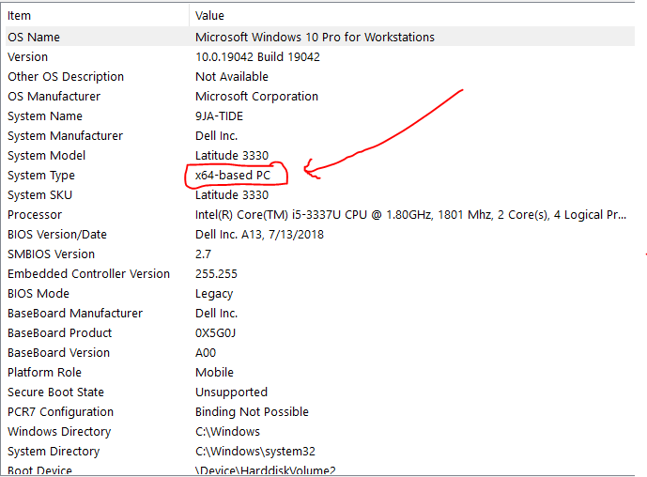Select the System SKU row label

point(39,195)
